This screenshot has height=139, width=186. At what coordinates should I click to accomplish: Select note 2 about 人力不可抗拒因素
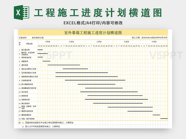[41, 127]
